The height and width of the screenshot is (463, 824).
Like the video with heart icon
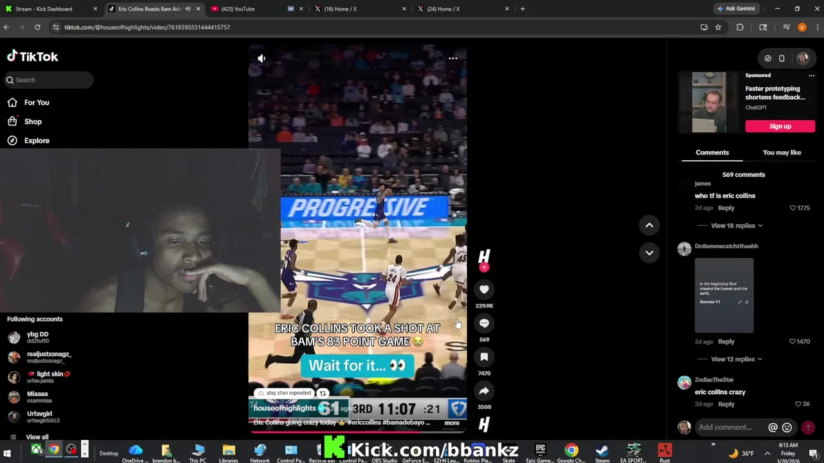(x=484, y=290)
